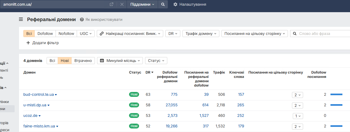Switch to the Втрачено domains toggle
The height and width of the screenshot is (132, 350).
click(x=83, y=61)
